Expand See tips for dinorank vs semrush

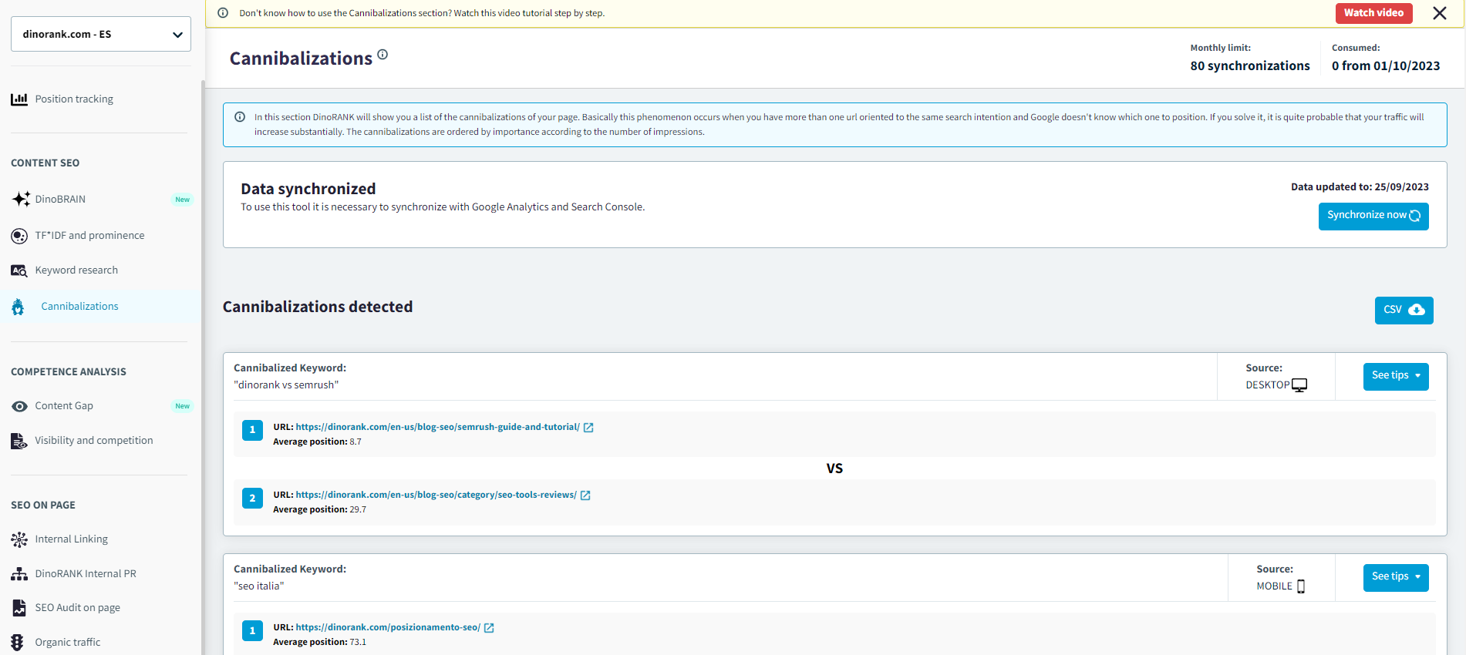1395,376
